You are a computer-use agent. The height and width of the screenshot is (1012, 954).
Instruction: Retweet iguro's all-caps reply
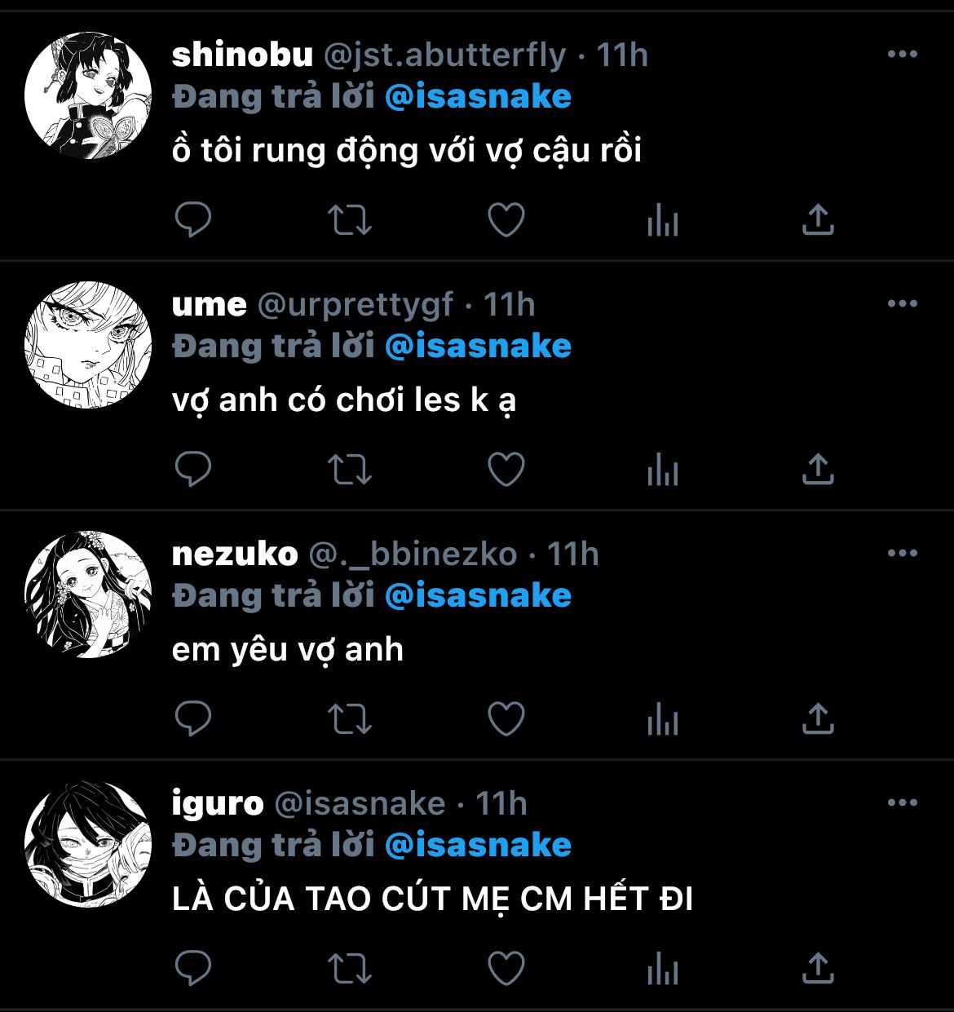(349, 969)
